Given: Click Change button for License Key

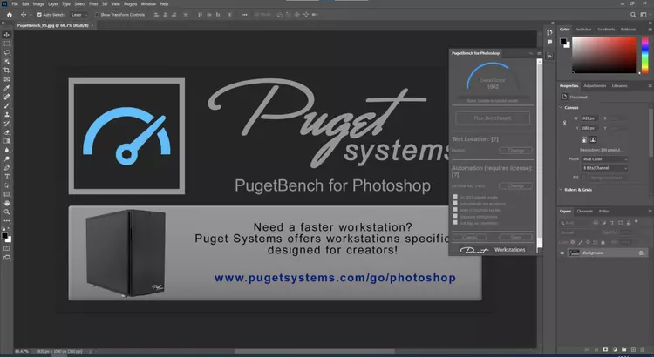Looking at the screenshot, I should (515, 185).
